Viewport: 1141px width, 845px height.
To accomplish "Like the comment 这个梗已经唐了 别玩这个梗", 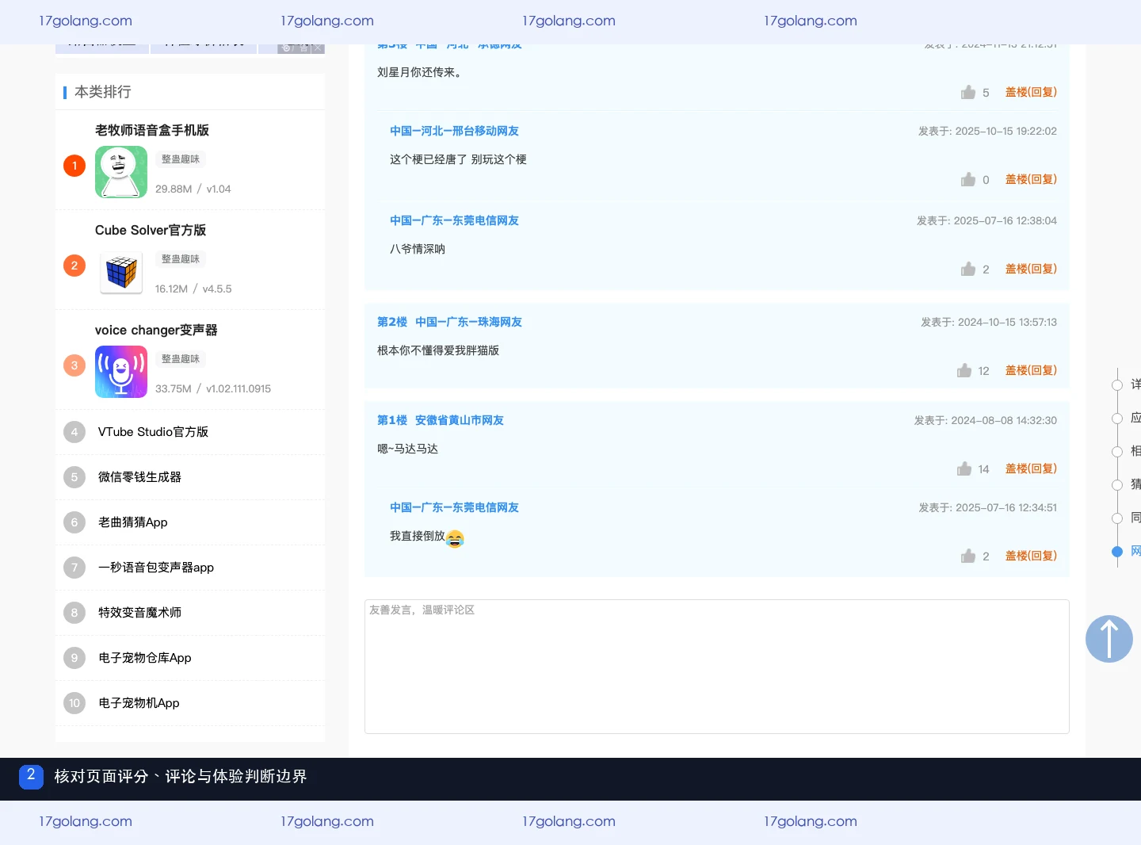I will tap(968, 179).
